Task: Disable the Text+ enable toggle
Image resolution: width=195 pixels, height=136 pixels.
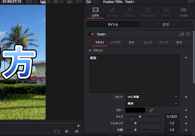Action: tap(91, 34)
